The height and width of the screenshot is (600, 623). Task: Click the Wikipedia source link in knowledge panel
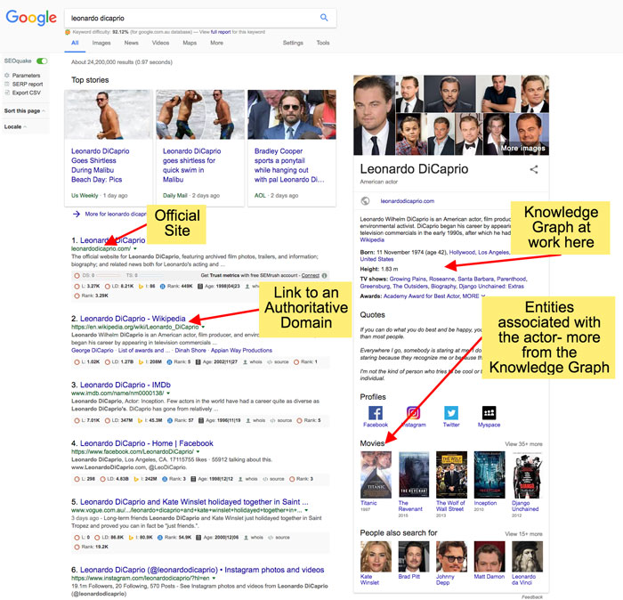[372, 240]
